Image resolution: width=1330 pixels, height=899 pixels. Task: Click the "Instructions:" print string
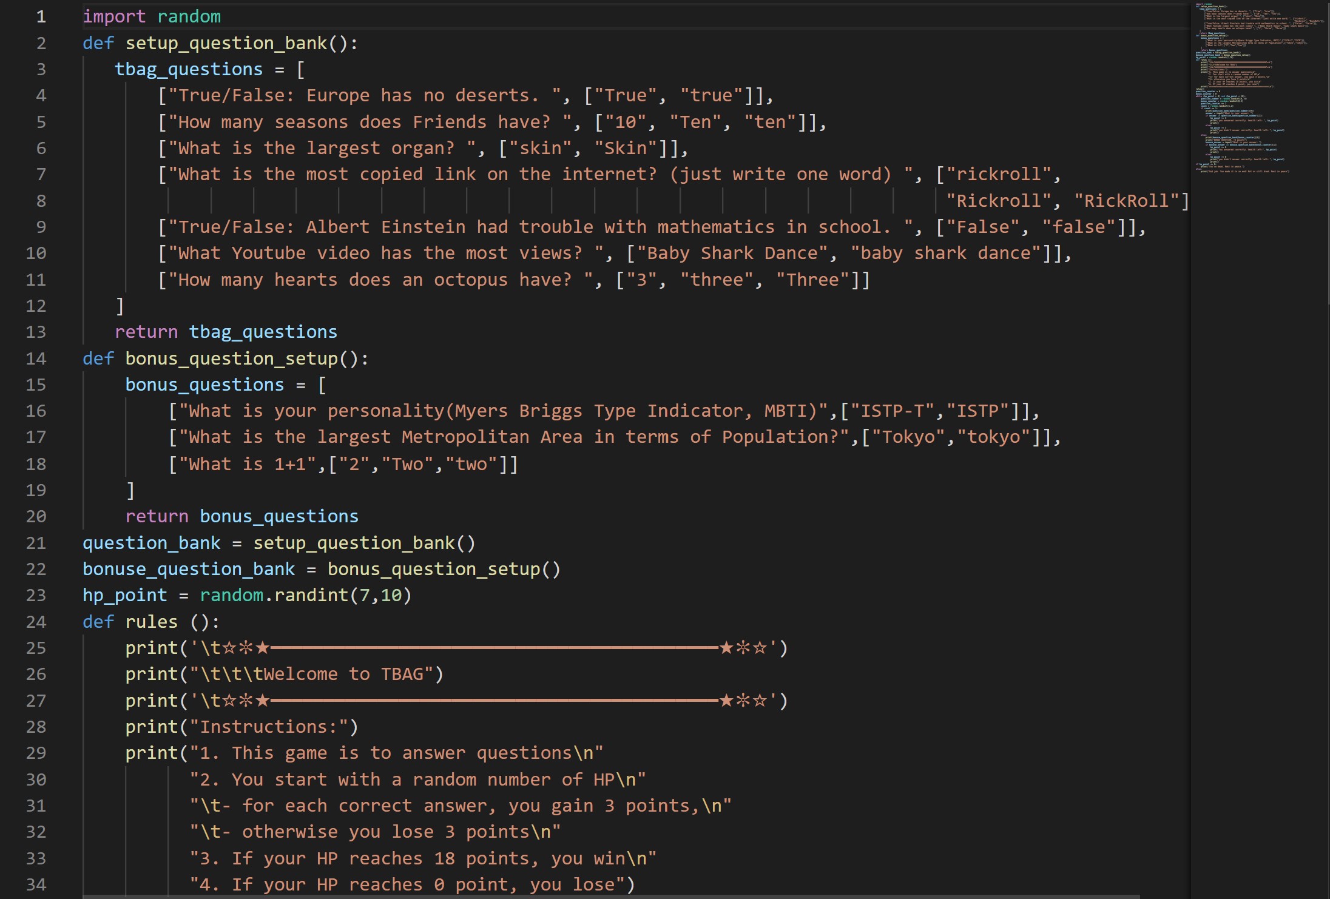point(269,727)
